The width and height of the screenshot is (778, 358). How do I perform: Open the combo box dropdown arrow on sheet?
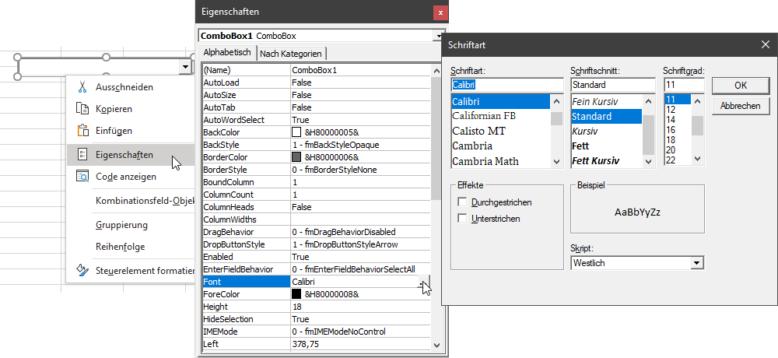(x=185, y=68)
